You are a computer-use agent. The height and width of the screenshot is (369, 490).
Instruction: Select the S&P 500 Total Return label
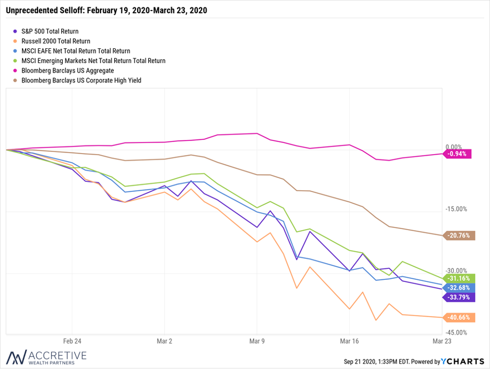[x=50, y=31]
